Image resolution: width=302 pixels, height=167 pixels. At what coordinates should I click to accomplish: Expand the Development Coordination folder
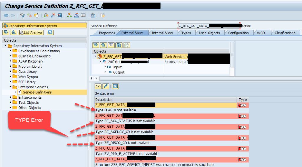pos(10,51)
